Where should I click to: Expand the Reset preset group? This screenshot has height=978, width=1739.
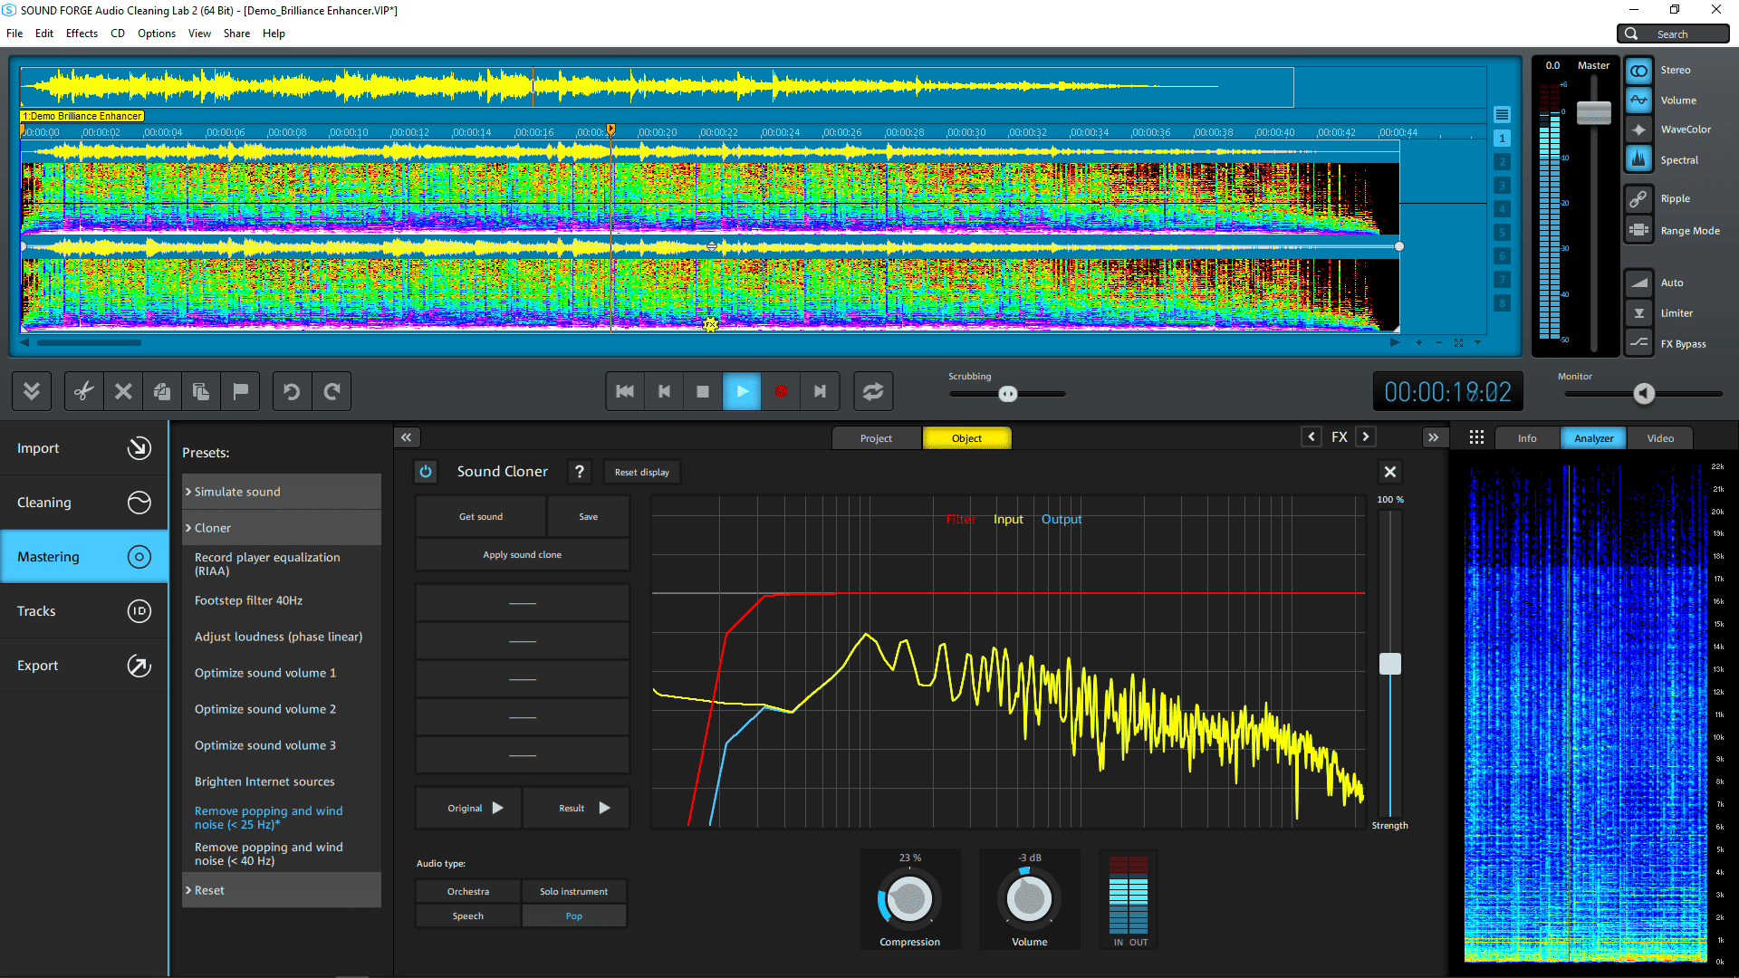(282, 890)
